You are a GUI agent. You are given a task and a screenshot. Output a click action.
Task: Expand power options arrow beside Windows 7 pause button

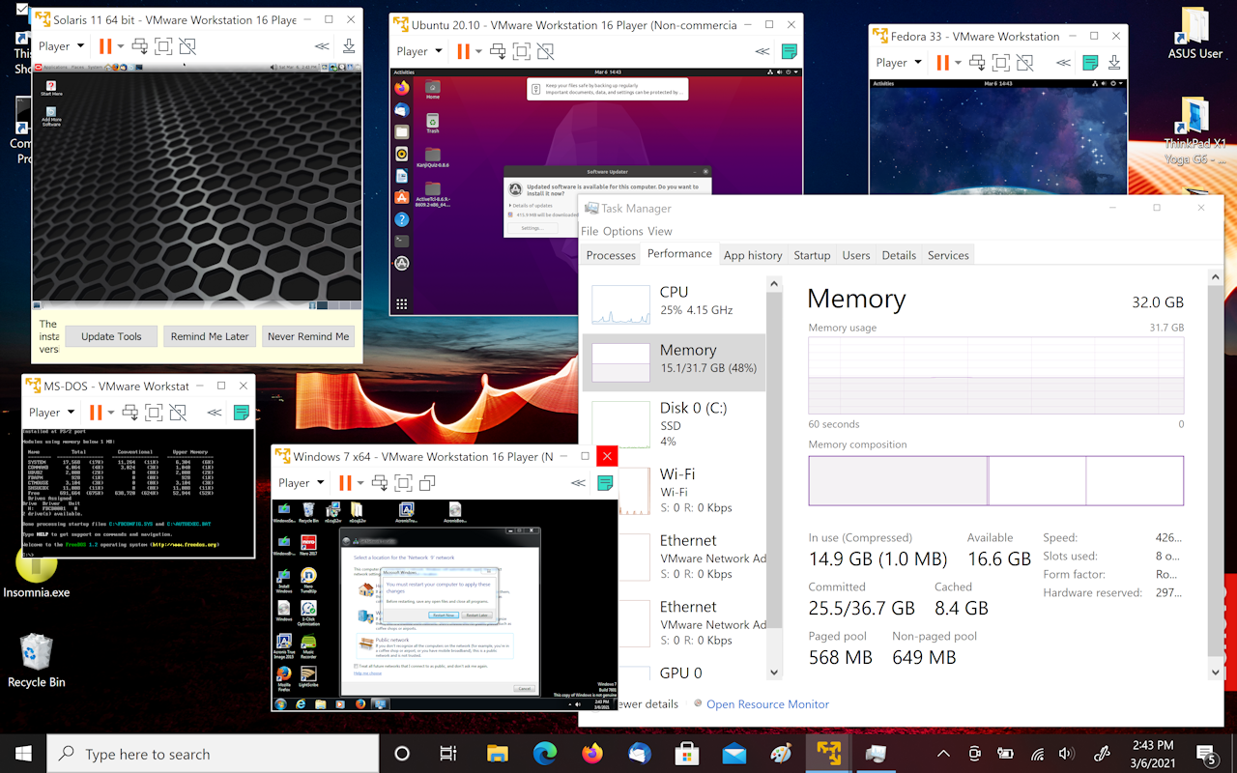[x=361, y=482]
